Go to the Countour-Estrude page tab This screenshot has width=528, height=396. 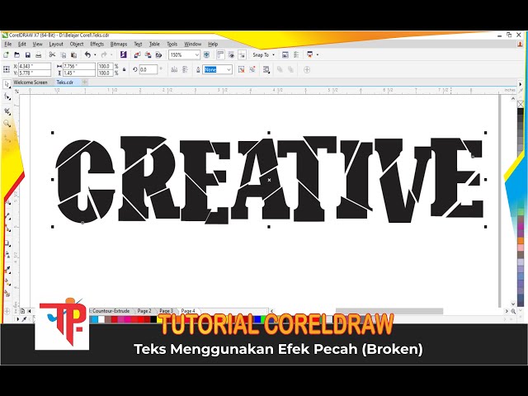pos(111,311)
